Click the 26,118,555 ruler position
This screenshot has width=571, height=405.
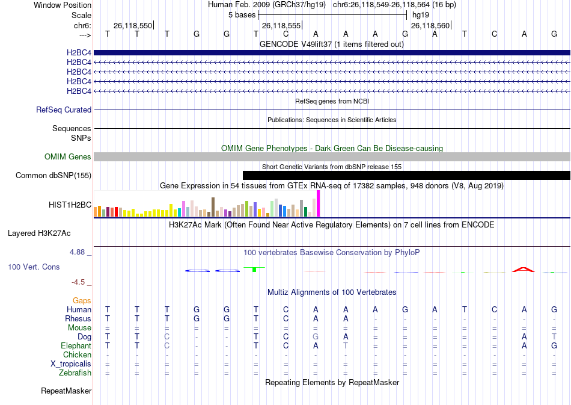281,25
